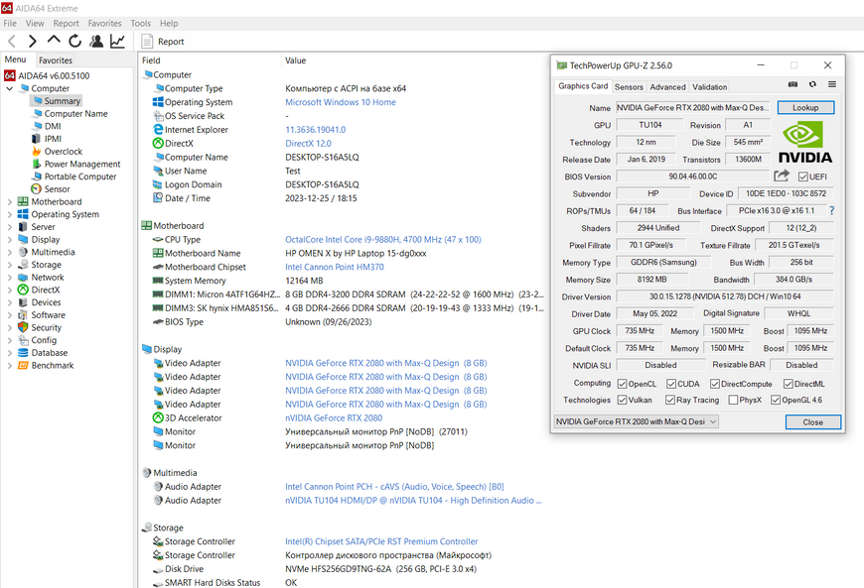Open the graph chart toolbar icon
This screenshot has width=864, height=588.
point(117,41)
